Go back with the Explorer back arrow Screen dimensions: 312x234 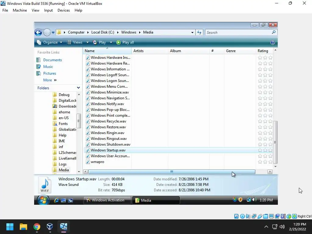point(38,32)
